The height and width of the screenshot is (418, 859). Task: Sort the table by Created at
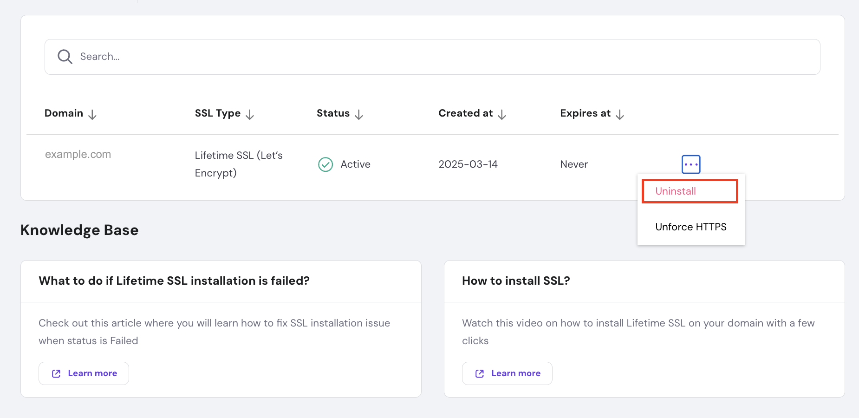coord(502,114)
